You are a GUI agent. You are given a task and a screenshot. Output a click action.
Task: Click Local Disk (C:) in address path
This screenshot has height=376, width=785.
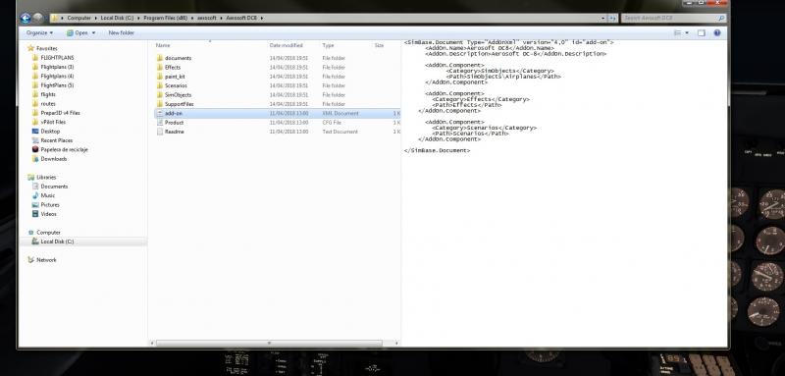click(x=117, y=18)
